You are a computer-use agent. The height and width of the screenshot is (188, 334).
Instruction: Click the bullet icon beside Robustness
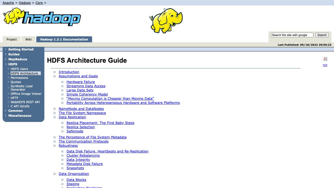point(55,146)
